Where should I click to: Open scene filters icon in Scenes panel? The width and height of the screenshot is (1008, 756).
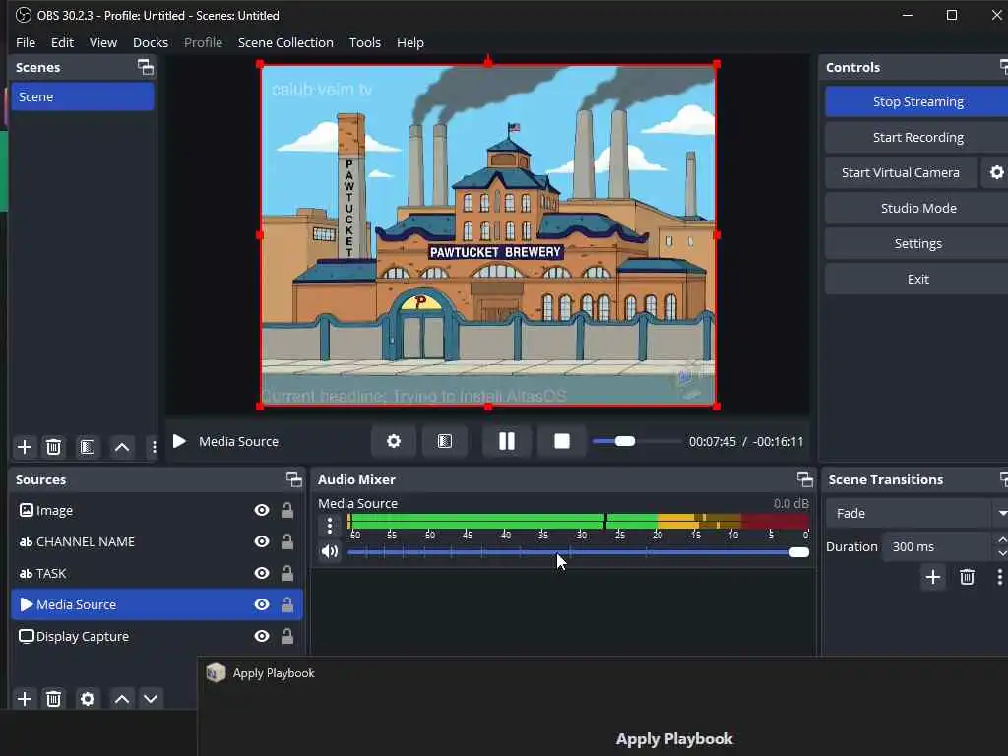88,447
